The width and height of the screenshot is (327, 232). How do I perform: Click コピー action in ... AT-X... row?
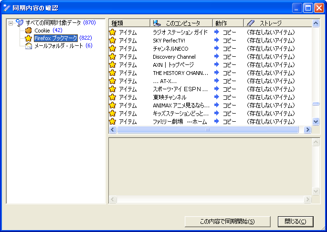pos(230,81)
